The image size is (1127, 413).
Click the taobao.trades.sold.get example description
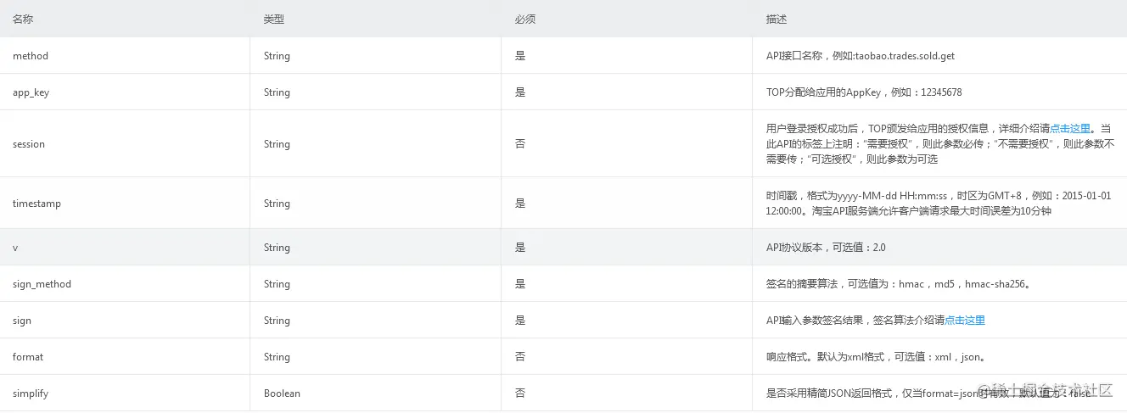click(x=860, y=56)
